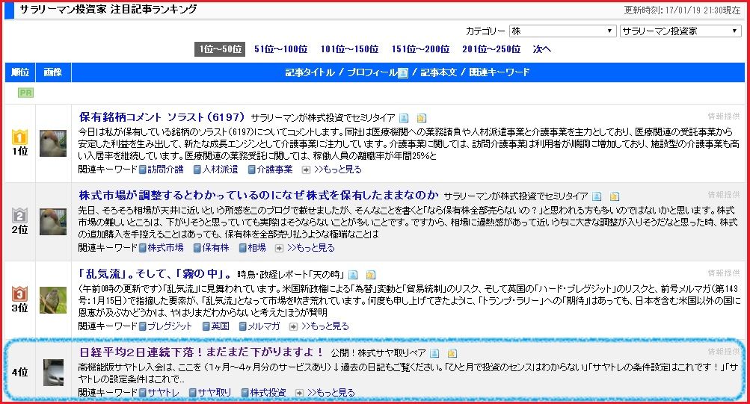Click favorite star icon in 2位 row

(x=614, y=196)
